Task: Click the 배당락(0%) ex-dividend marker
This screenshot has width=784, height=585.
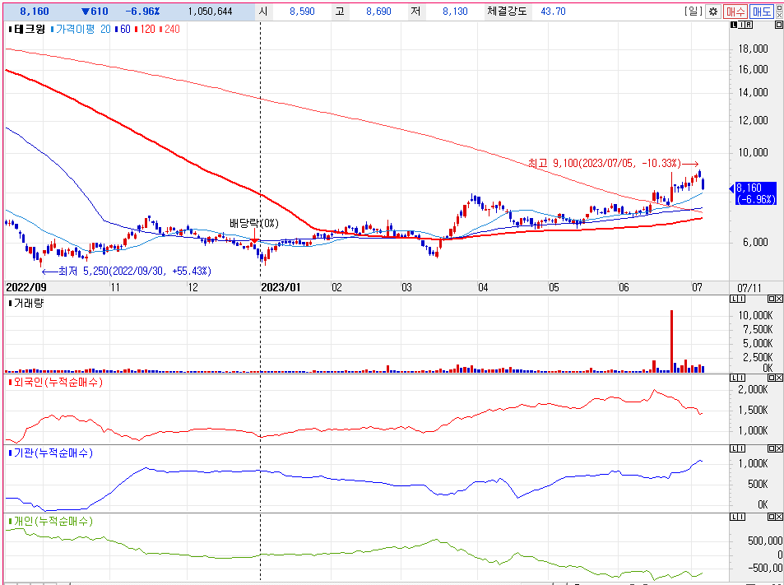Action: 254,223
